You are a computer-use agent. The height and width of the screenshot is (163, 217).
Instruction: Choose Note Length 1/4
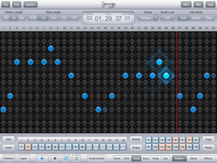tap(53, 18)
